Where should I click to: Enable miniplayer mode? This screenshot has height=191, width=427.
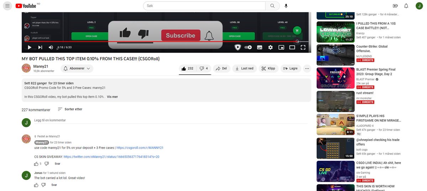tap(281, 47)
